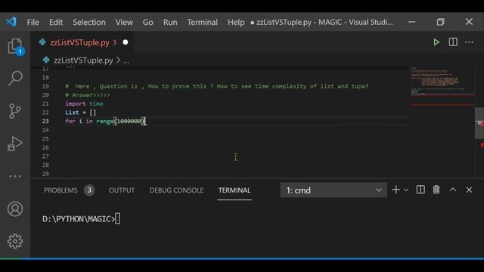This screenshot has height=272, width=484.
Task: Open the Accounts icon
Action: point(15,209)
